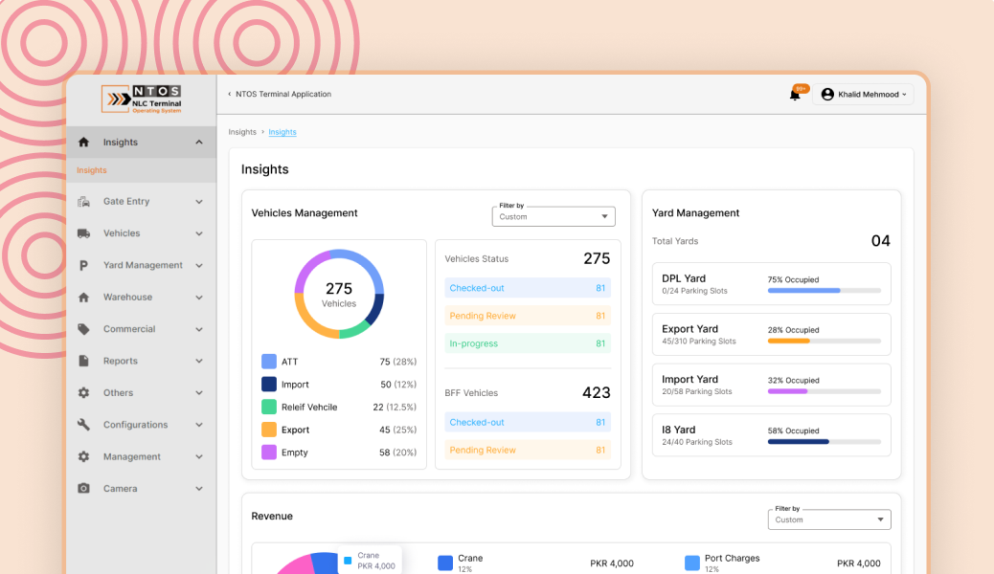This screenshot has width=994, height=574.
Task: Click the Insights home icon in sidebar
Action: coord(83,142)
